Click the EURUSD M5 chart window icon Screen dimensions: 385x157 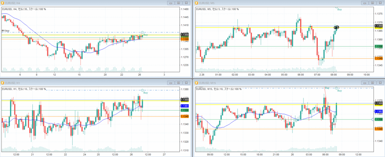coord(196,3)
